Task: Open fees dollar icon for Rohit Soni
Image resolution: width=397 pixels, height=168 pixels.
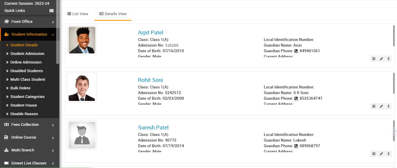Action: (388, 106)
